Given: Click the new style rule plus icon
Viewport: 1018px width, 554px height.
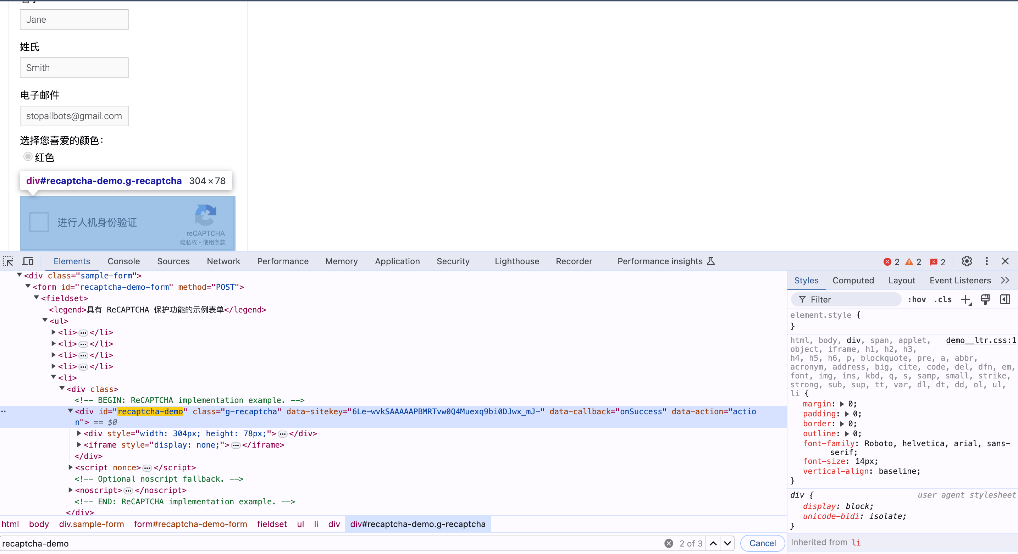Looking at the screenshot, I should pos(966,300).
